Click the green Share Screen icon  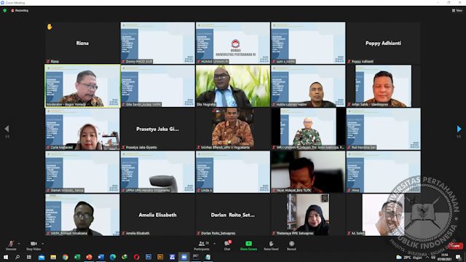[x=248, y=244]
